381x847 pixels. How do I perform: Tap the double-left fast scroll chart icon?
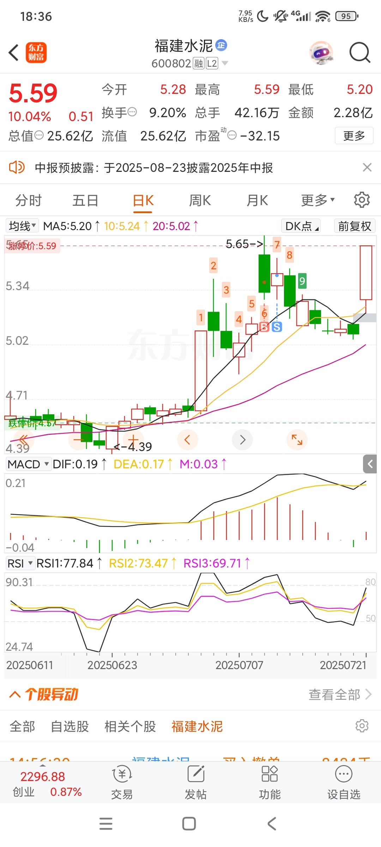pos(23,440)
